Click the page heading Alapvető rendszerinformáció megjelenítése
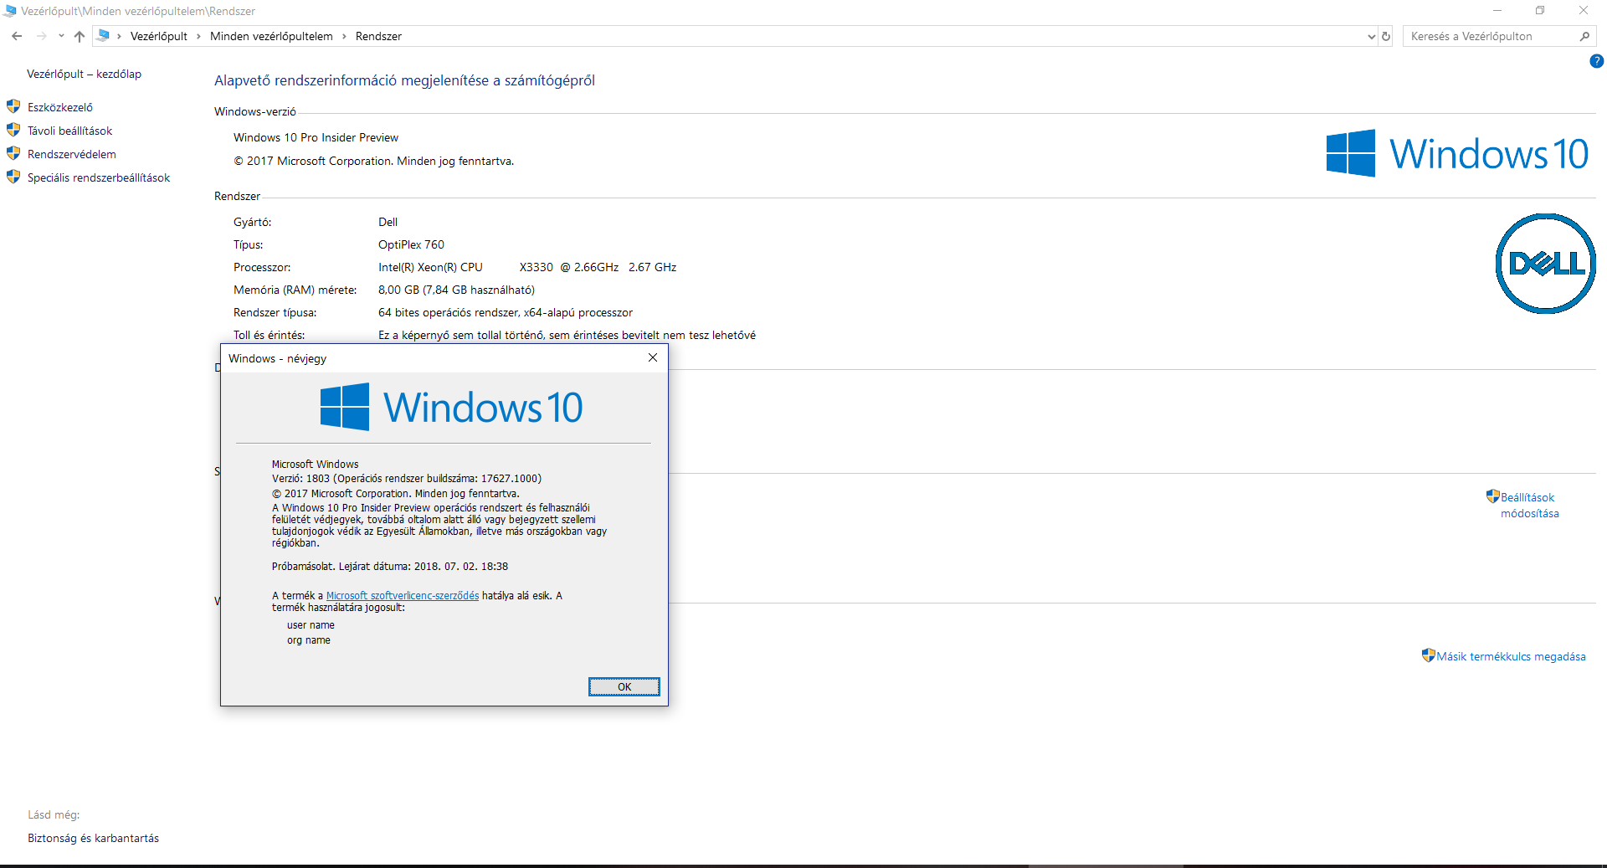 404,80
